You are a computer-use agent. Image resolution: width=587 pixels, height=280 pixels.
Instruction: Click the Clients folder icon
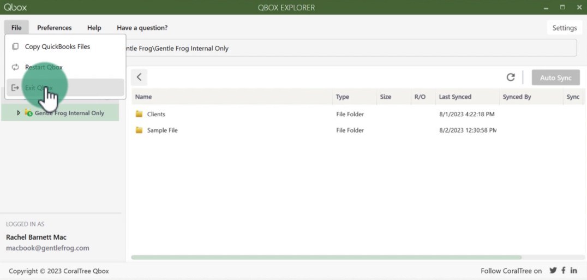(x=139, y=114)
